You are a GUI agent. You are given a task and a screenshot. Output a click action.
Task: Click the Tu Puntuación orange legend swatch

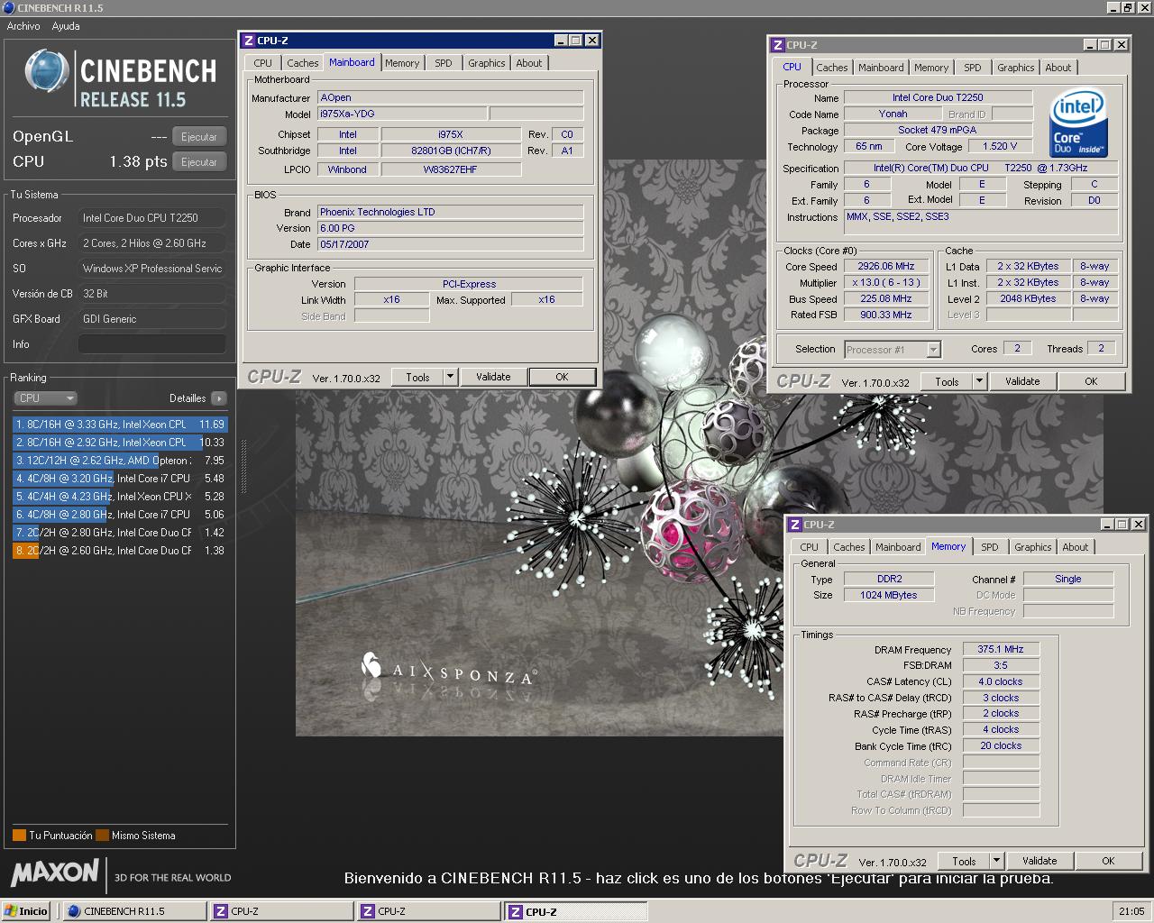pyautogui.click(x=19, y=836)
